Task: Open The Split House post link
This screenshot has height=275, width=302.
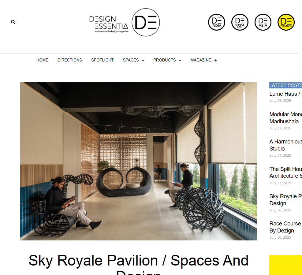Action: coord(285,172)
